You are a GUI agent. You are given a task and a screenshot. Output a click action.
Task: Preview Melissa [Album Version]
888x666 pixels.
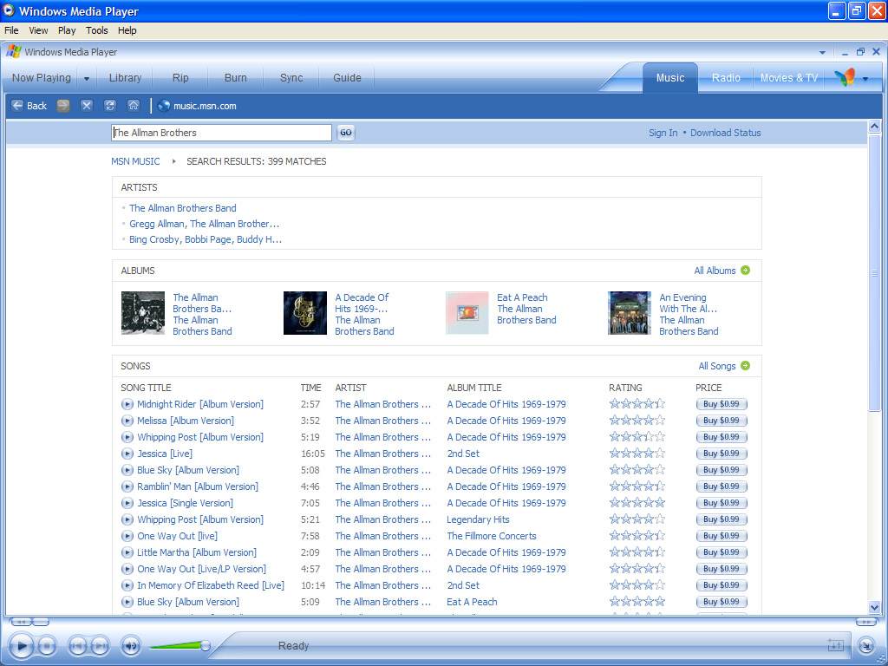[127, 421]
